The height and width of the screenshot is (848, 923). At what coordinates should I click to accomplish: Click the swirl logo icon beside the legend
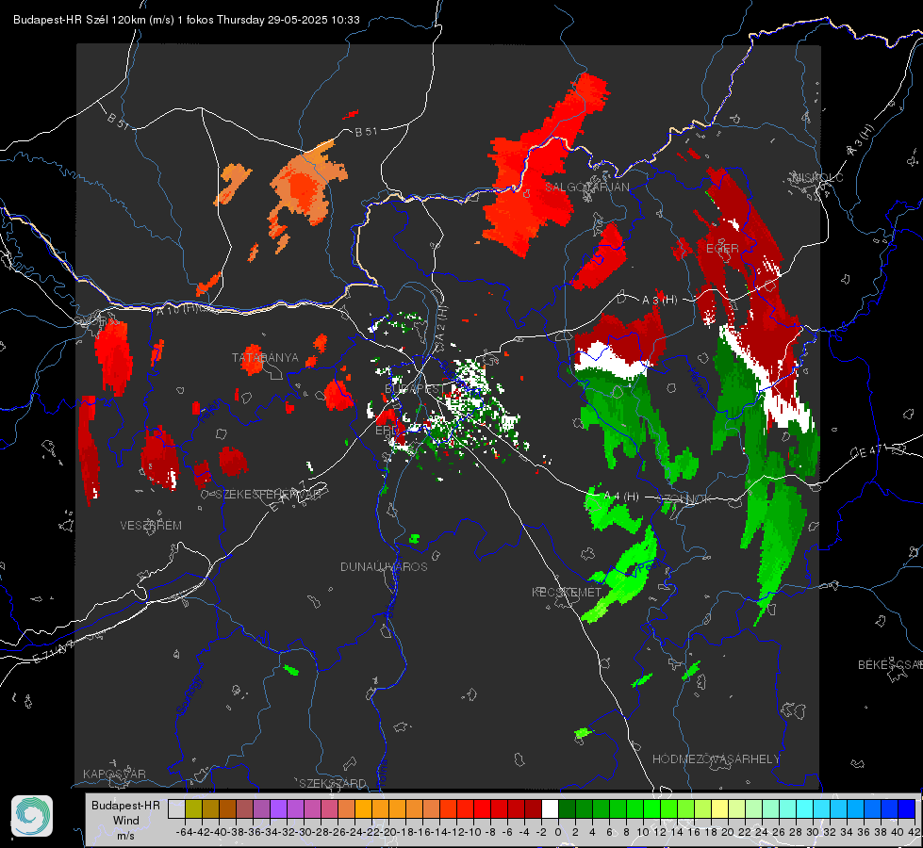32,816
